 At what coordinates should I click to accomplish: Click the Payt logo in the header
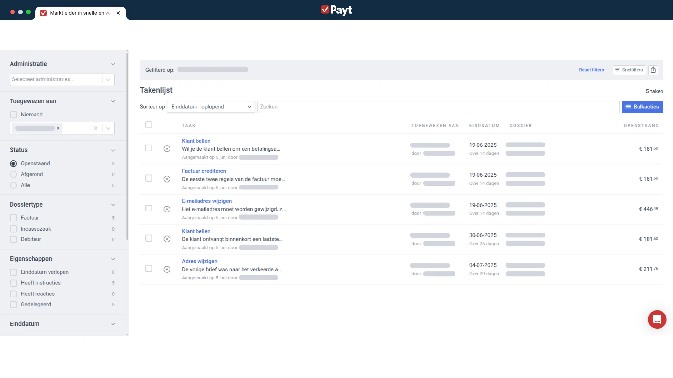point(336,10)
